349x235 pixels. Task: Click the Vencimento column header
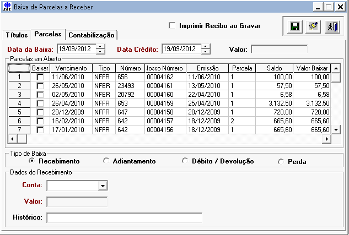click(71, 68)
